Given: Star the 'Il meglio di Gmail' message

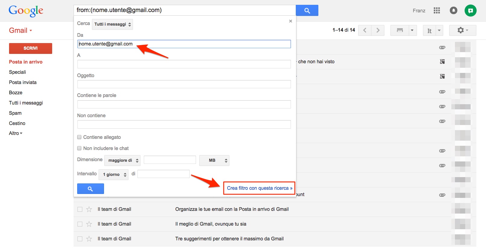Looking at the screenshot, I should point(89,224).
